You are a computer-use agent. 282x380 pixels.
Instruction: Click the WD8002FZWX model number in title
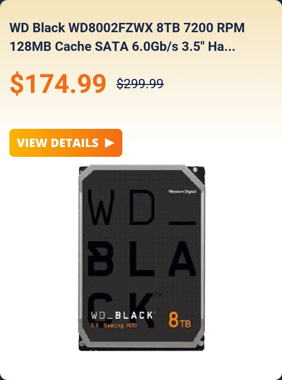click(111, 28)
